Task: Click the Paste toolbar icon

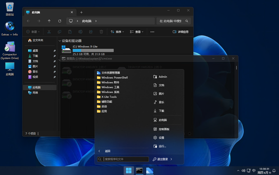Action: [x=70, y=32]
